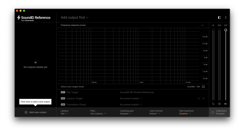The width and height of the screenshot is (244, 135).
Task: Expand the Listening spot Disabled menu
Action: pyautogui.click(x=126, y=114)
